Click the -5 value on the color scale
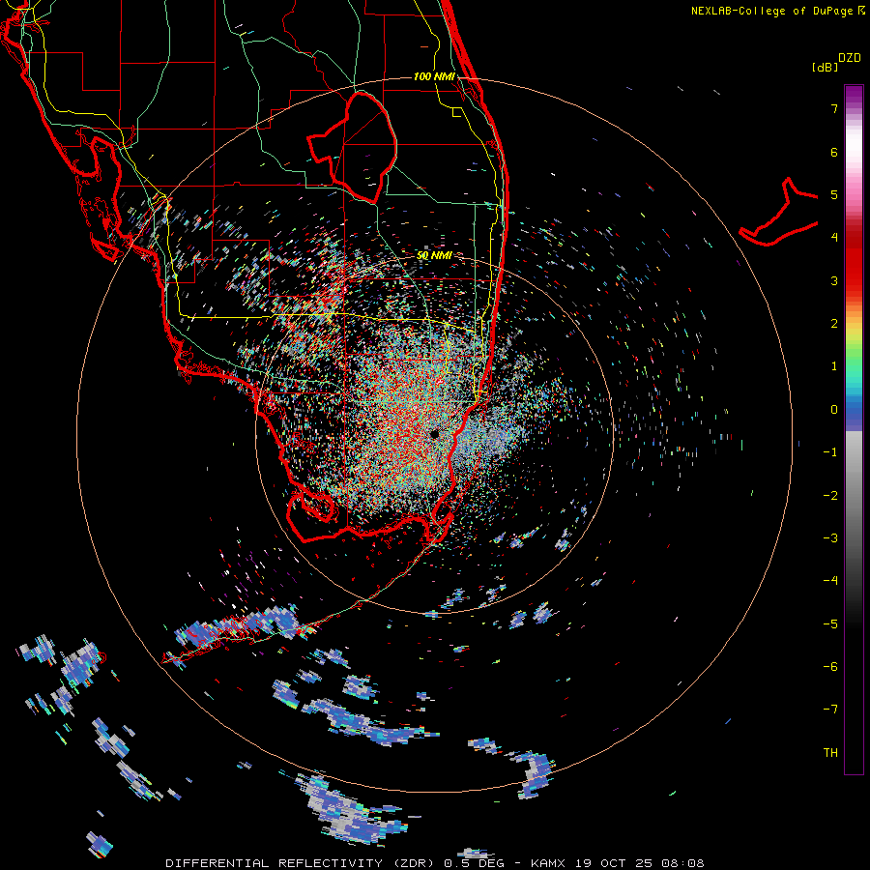Image resolution: width=870 pixels, height=870 pixels. tap(830, 624)
